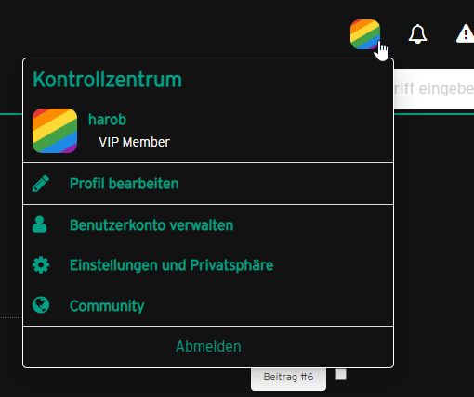
Task: Click the large rainbow avatar beside harob
Action: click(x=55, y=131)
